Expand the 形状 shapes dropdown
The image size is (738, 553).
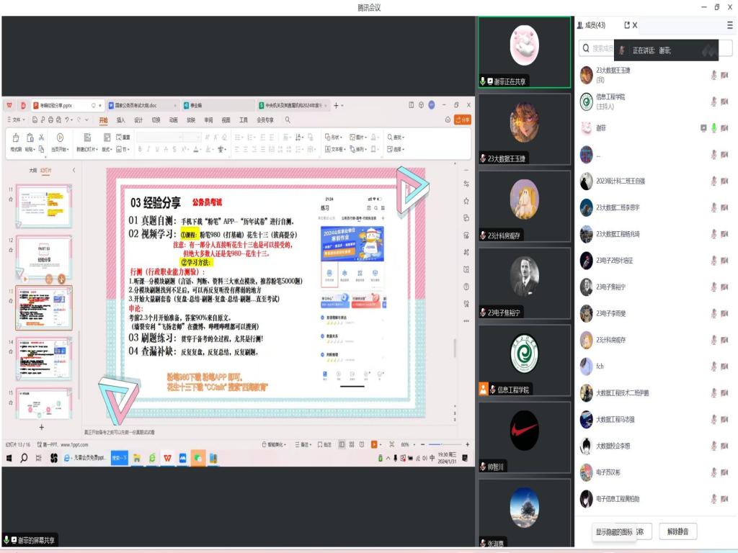[x=333, y=137]
